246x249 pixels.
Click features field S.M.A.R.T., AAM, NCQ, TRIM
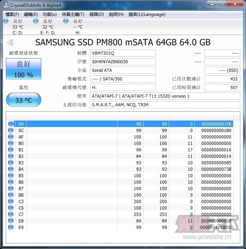click(165, 105)
